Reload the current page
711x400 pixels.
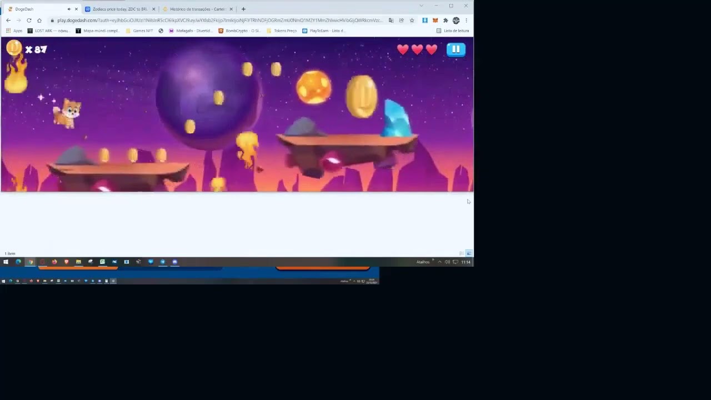click(x=29, y=21)
